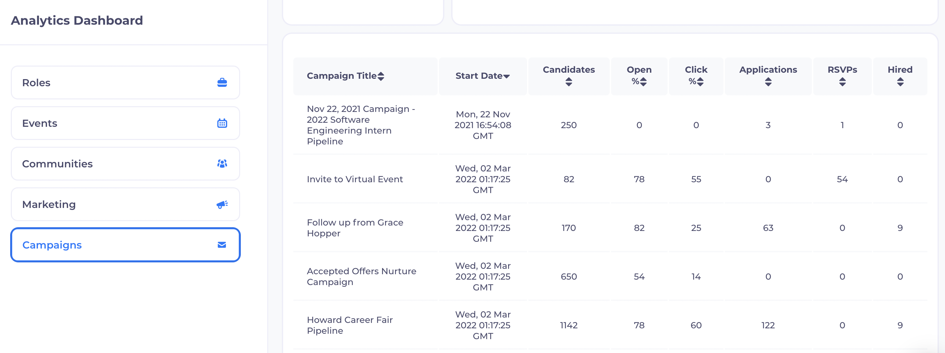
Task: Click the envelope icon beside Campaigns
Action: [222, 245]
